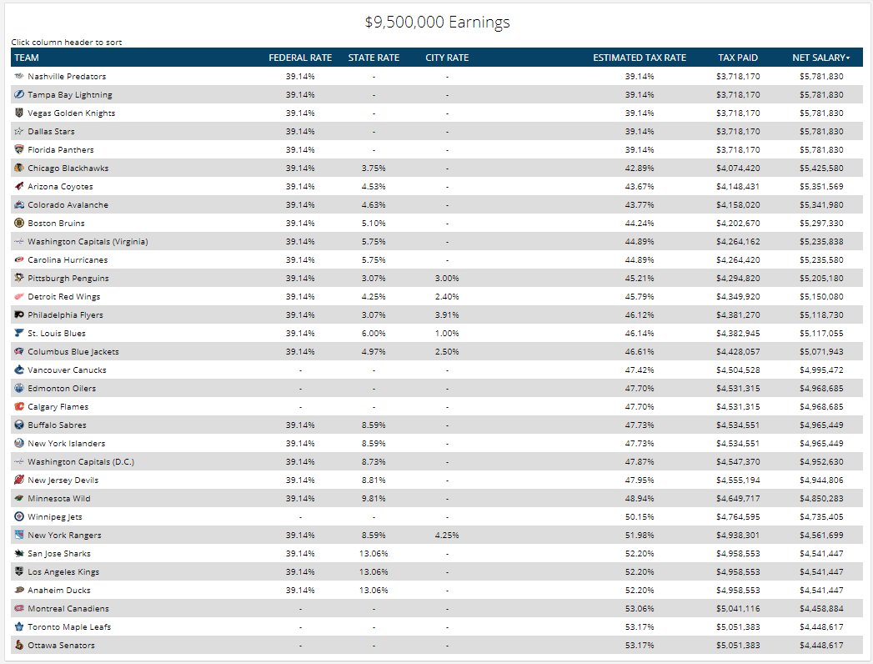Click the San Jose Sharks logo

[x=19, y=553]
